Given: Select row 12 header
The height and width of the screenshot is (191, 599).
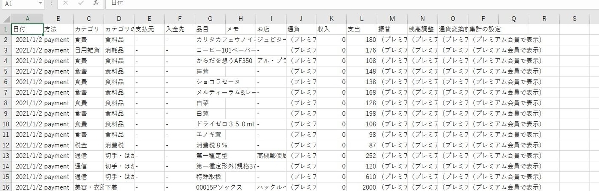Looking at the screenshot, I should tap(5, 145).
